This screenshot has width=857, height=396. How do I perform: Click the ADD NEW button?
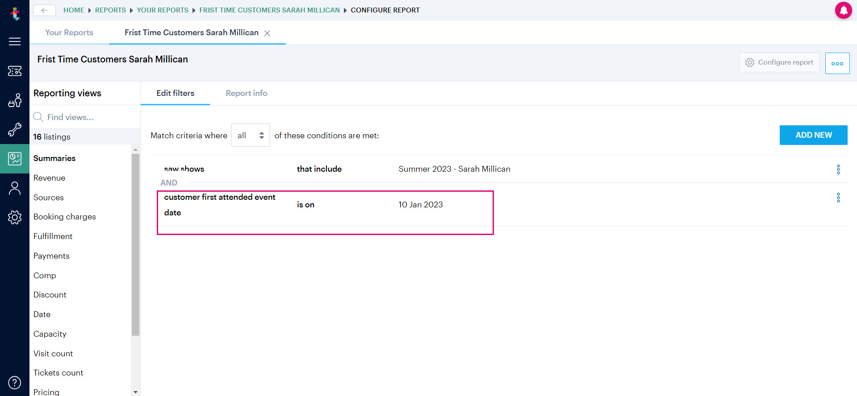(814, 135)
